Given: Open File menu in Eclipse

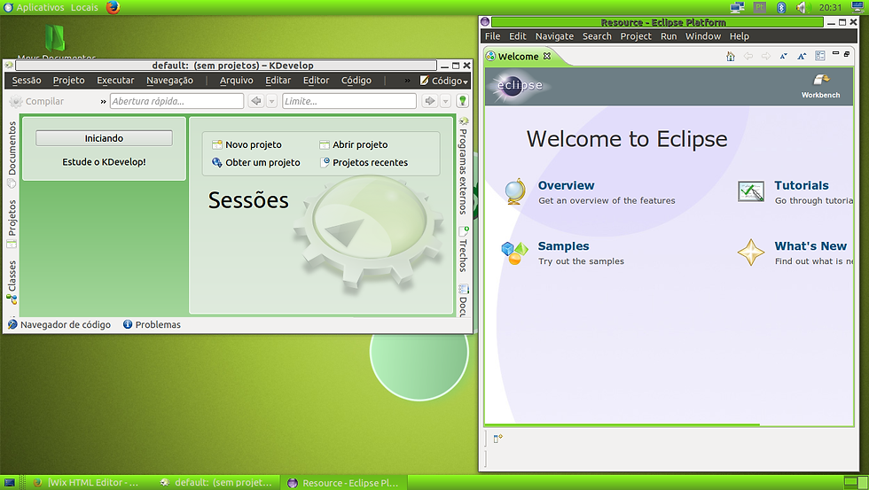Looking at the screenshot, I should click(492, 36).
